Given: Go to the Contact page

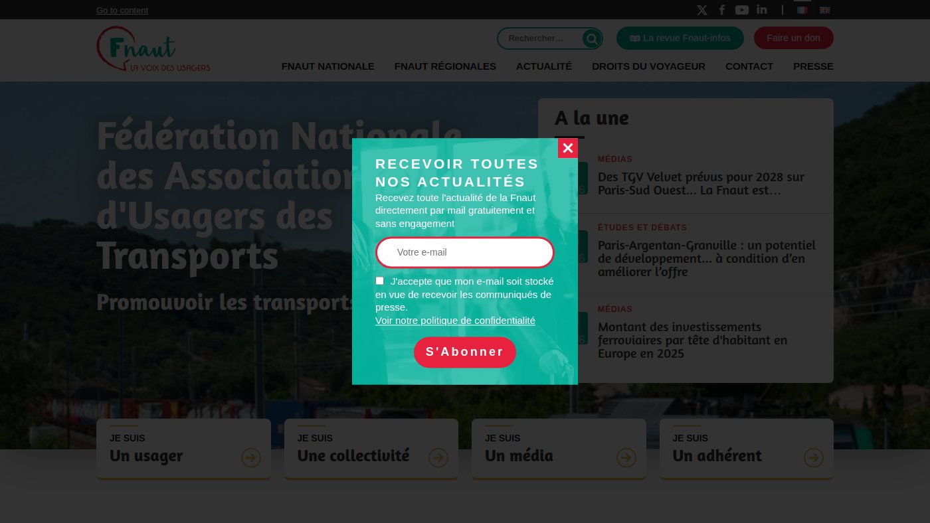Looking at the screenshot, I should 749,66.
